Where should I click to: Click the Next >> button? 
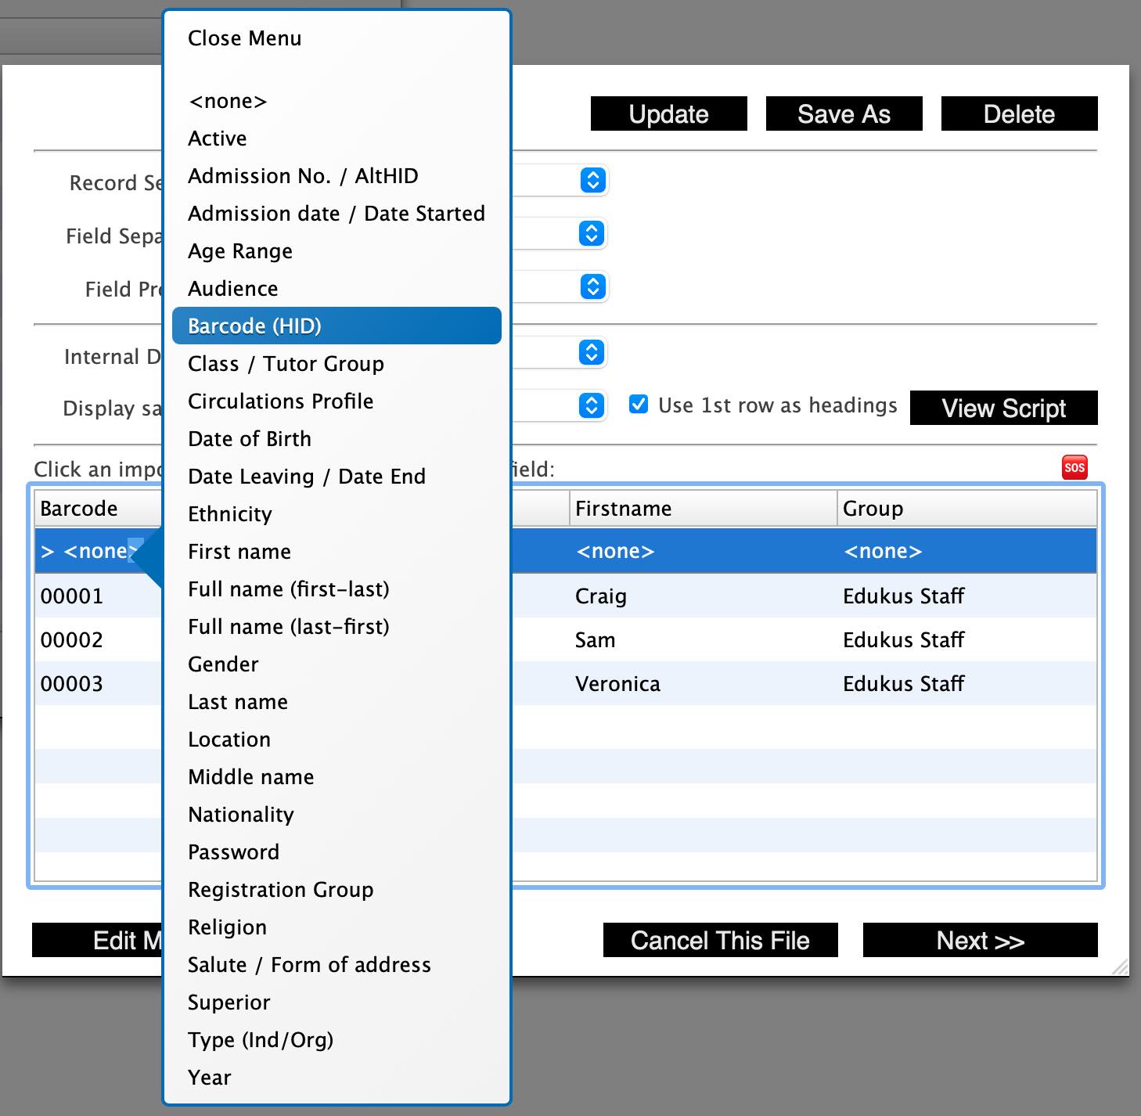(x=981, y=940)
